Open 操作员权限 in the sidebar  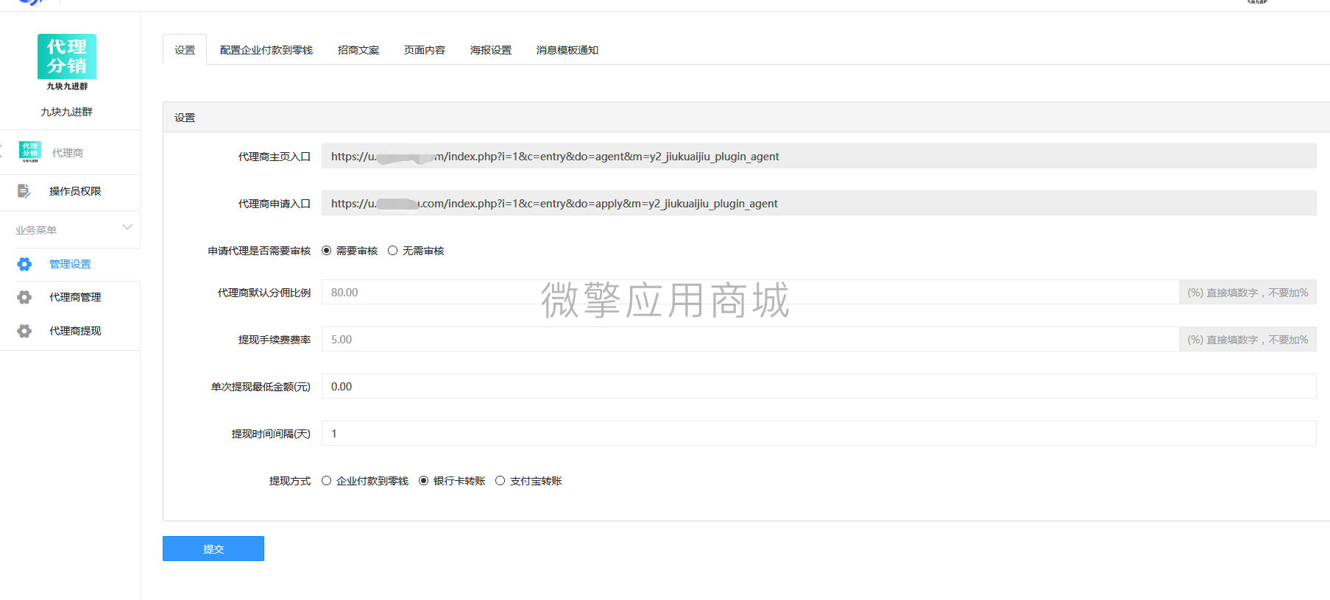point(75,191)
